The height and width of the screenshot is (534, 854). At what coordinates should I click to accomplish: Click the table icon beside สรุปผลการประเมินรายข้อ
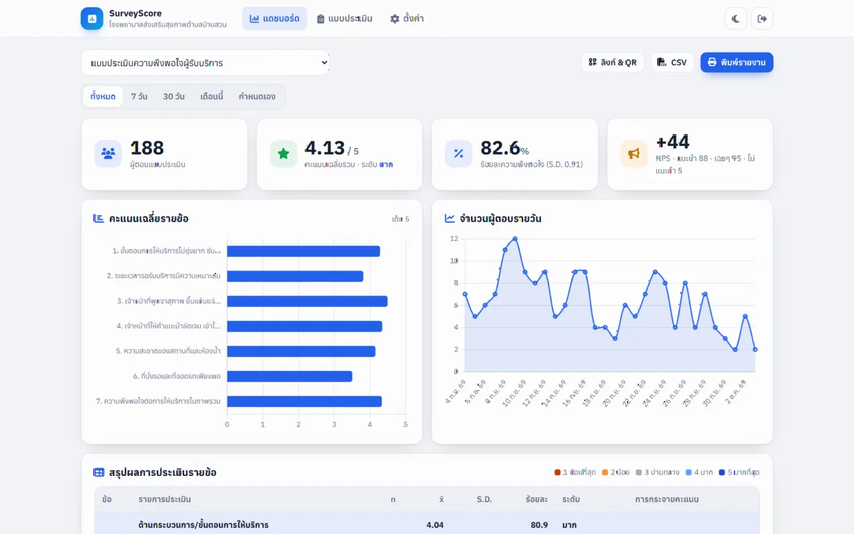pyautogui.click(x=99, y=472)
